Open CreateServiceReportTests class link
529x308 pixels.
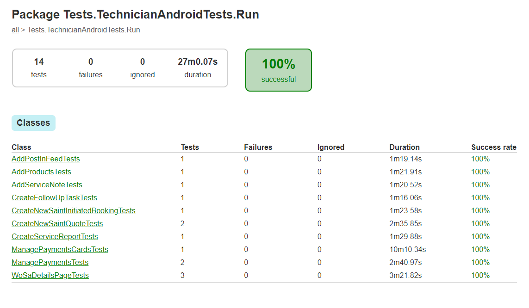pos(55,237)
